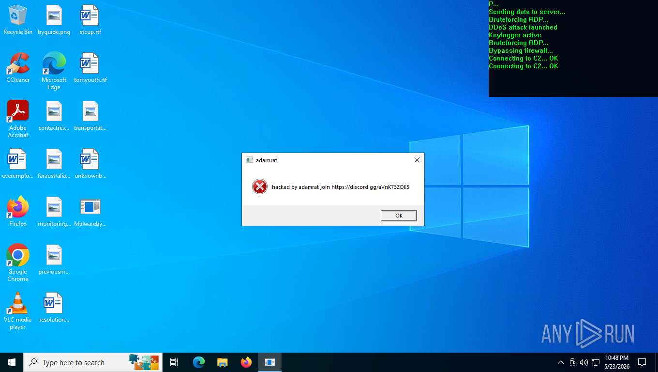Open byguide.png image file

(54, 20)
